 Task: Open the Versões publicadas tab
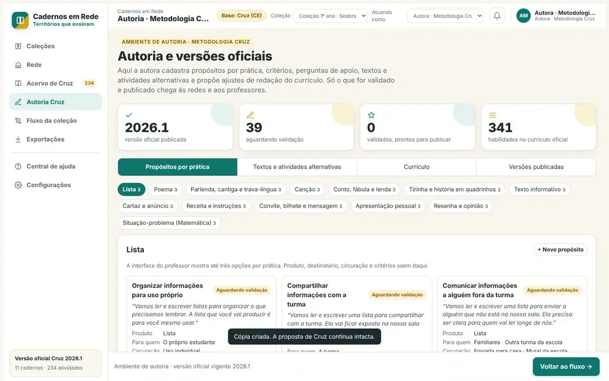pyautogui.click(x=536, y=167)
